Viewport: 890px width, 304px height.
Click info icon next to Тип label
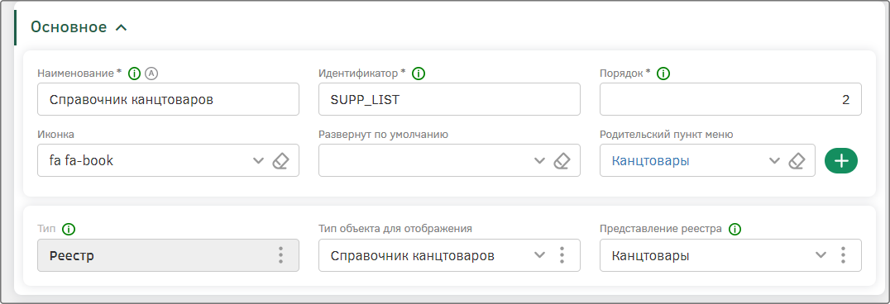pos(69,229)
